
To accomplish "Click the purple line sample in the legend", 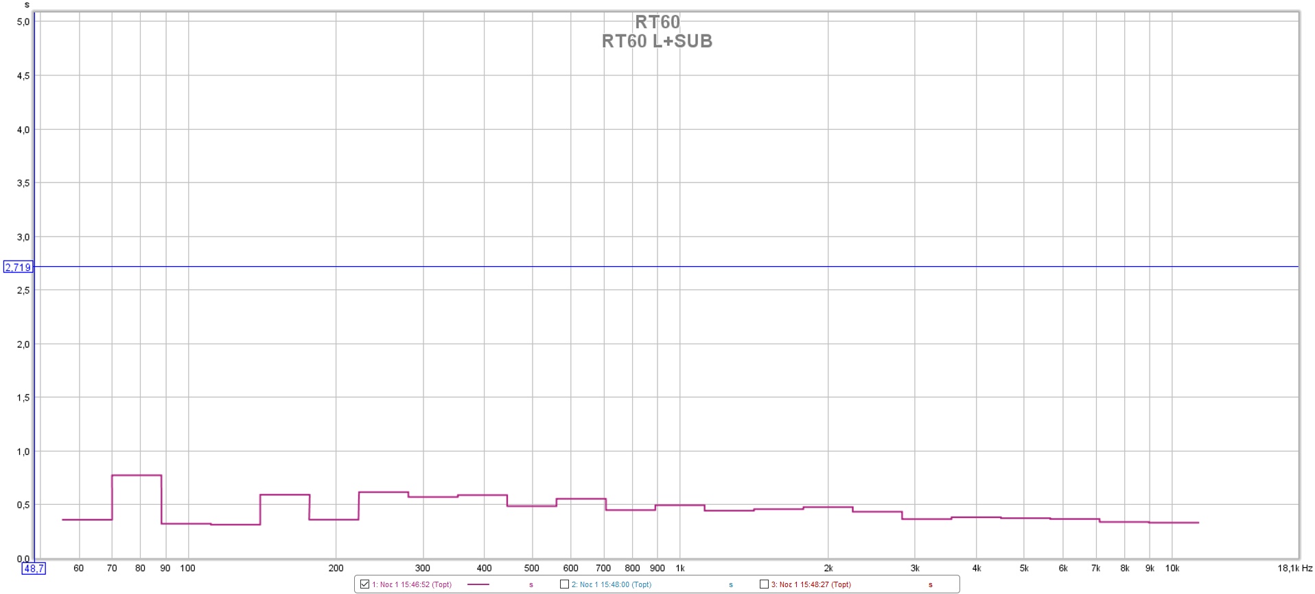I will [x=478, y=584].
